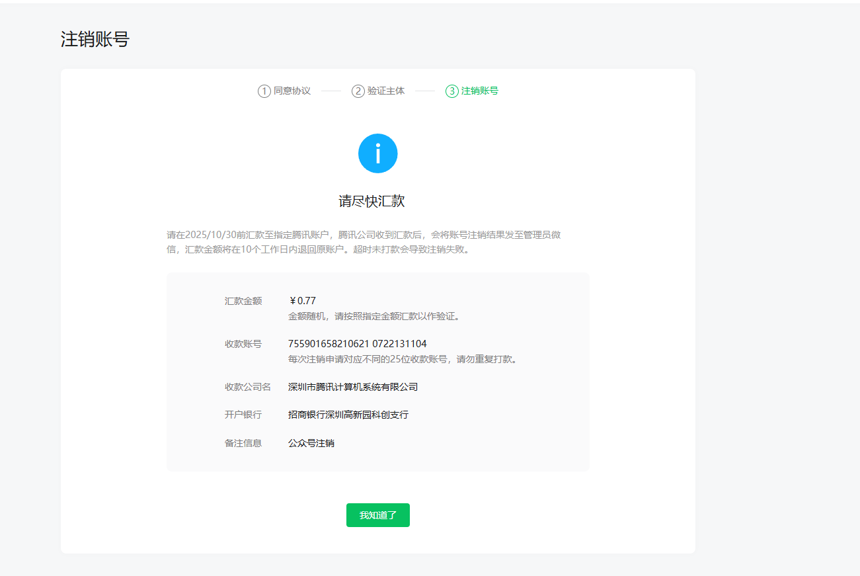Click the deadline paragraph mentioning 2025/10/30
The image size is (860, 576).
(x=364, y=242)
